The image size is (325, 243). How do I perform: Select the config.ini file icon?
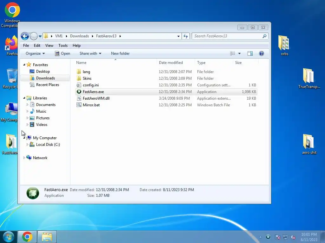tap(79, 85)
